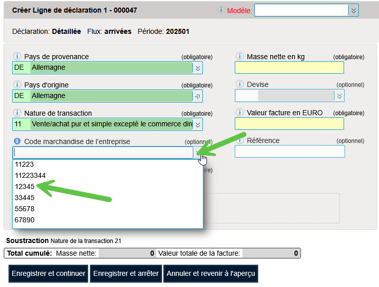Click info icon for Code marchandise de l'entreprise
This screenshot has height=287, width=379.
(17, 141)
